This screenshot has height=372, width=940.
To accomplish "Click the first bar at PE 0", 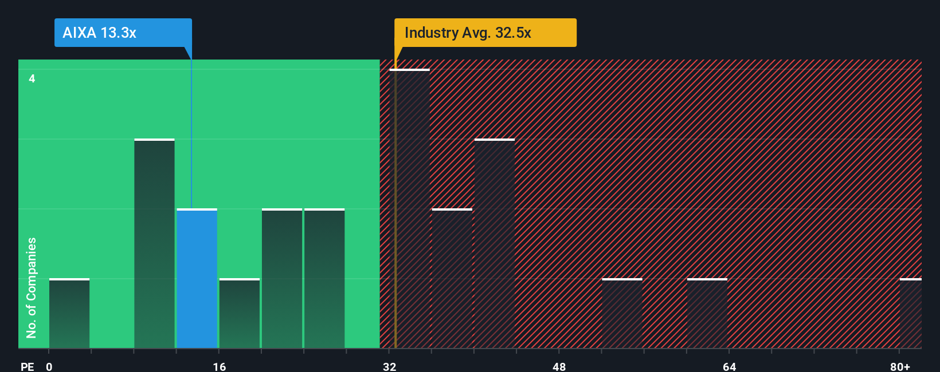I will point(69,313).
